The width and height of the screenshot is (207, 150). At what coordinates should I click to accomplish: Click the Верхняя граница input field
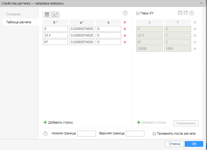[x=135, y=134]
